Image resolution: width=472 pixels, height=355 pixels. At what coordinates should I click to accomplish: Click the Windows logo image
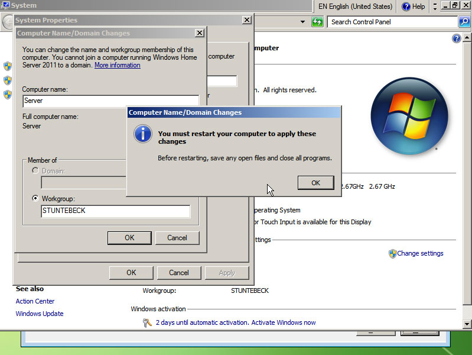tap(409, 116)
